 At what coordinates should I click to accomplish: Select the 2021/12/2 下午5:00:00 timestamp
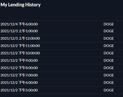[19, 90]
